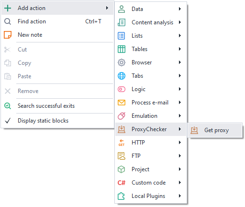Open the Logic menu entry
The height and width of the screenshot is (207, 245).
[x=151, y=89]
